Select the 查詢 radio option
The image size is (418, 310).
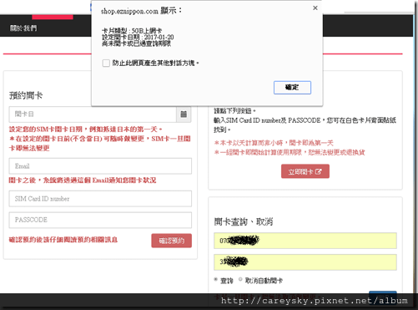click(x=216, y=279)
